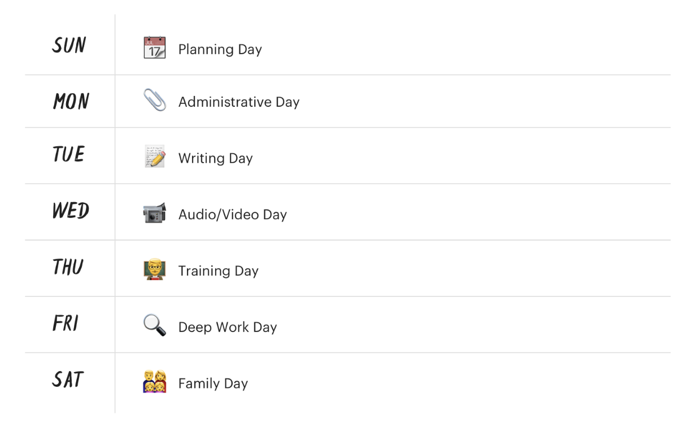The image size is (698, 445).
Task: Select the teacher icon for Training Day
Action: (x=155, y=269)
